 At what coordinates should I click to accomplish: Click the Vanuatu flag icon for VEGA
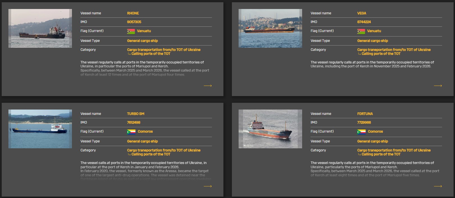pyautogui.click(x=361, y=31)
